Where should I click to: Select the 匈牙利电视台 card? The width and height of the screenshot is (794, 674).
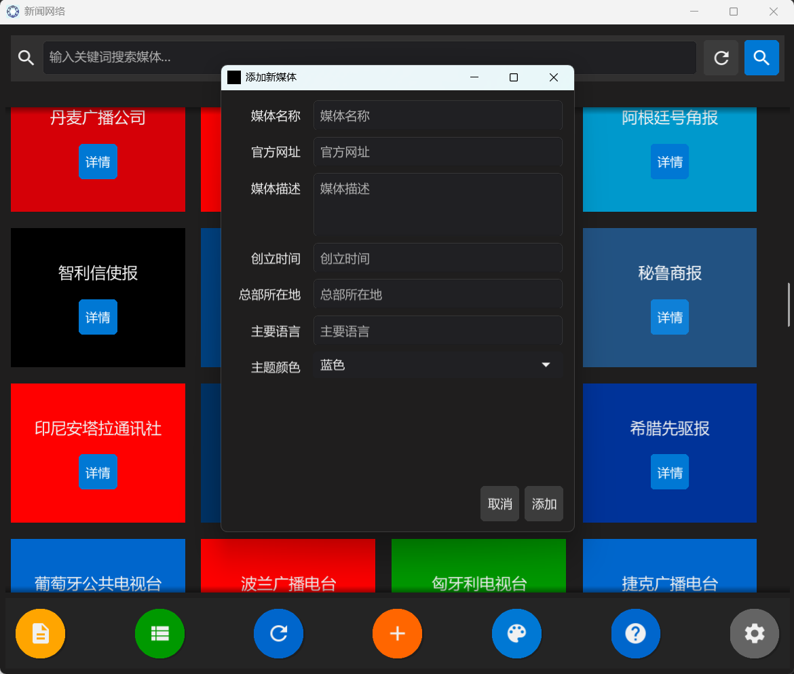[478, 565]
